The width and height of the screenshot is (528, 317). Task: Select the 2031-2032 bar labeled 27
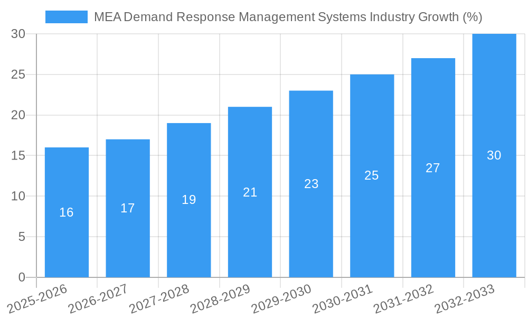click(433, 168)
